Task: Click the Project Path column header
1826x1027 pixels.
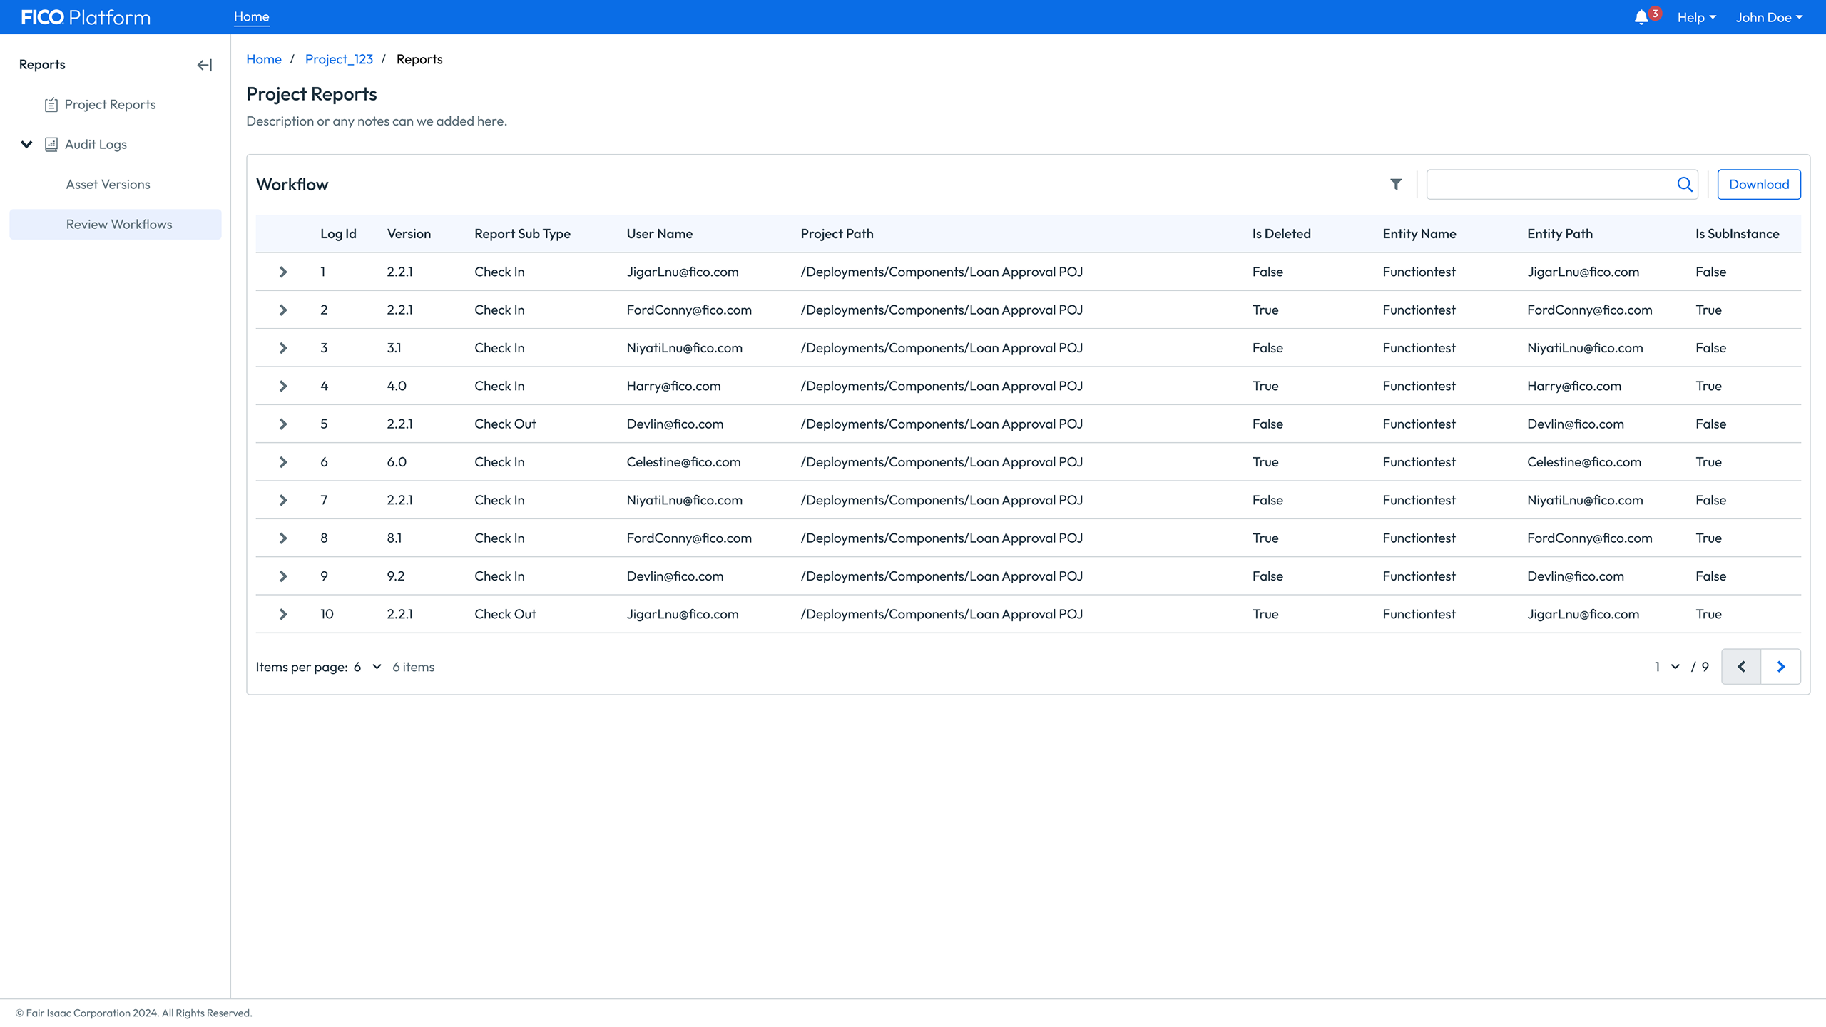Action: (x=837, y=234)
